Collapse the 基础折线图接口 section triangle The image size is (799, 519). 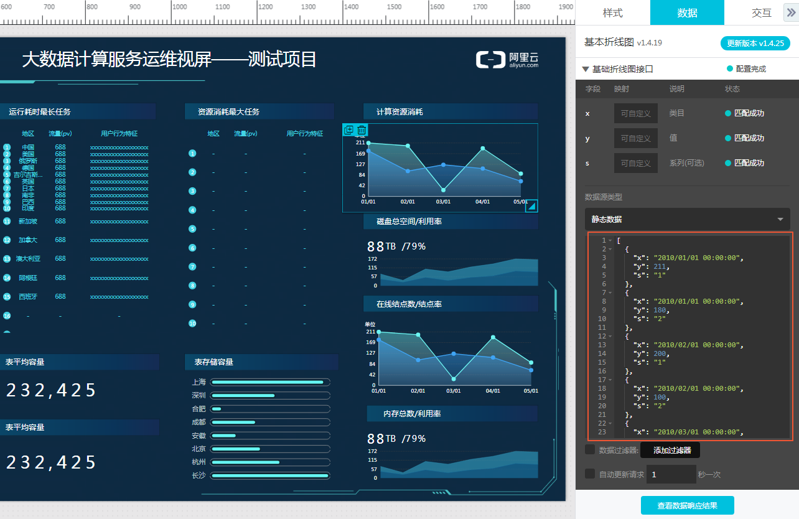point(586,69)
